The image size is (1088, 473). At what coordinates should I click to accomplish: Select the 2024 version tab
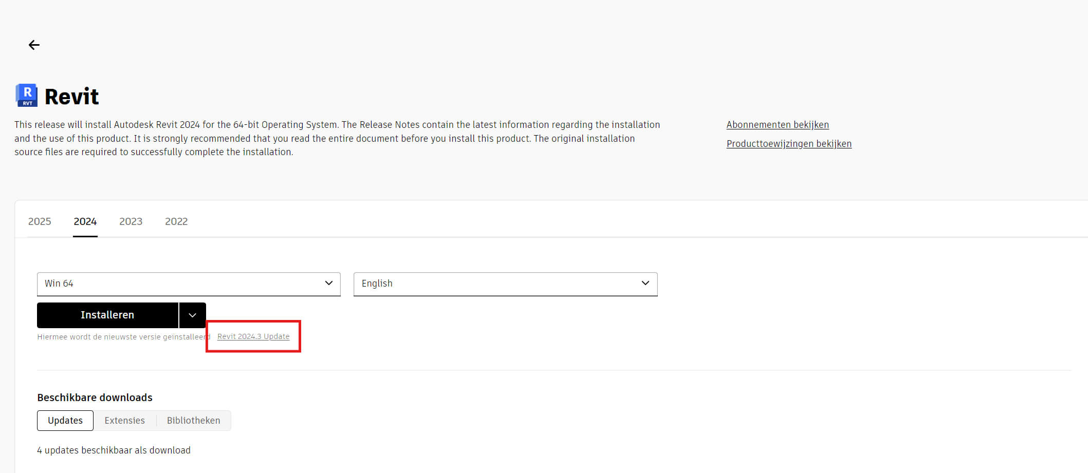[x=85, y=221]
